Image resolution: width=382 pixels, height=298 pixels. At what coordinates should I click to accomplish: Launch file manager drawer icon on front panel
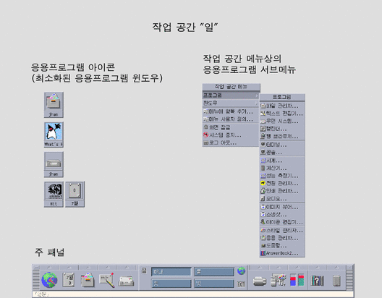point(88,280)
